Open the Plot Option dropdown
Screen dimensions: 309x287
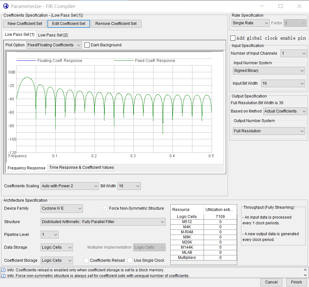(54, 45)
